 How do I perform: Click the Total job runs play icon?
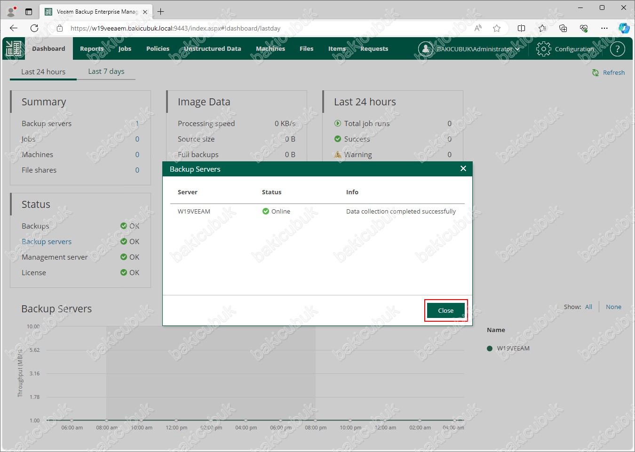(338, 123)
